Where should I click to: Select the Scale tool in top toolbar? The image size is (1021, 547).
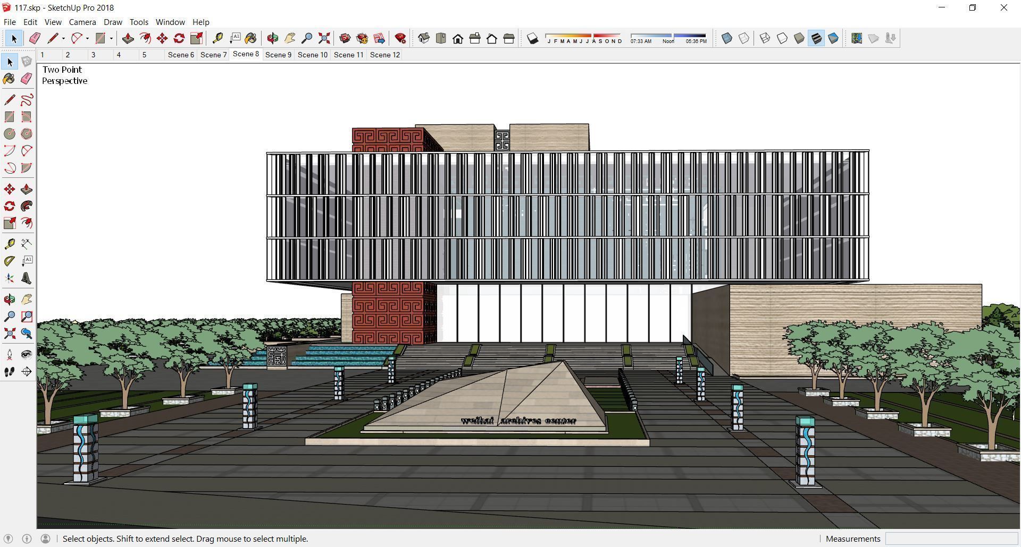click(196, 38)
